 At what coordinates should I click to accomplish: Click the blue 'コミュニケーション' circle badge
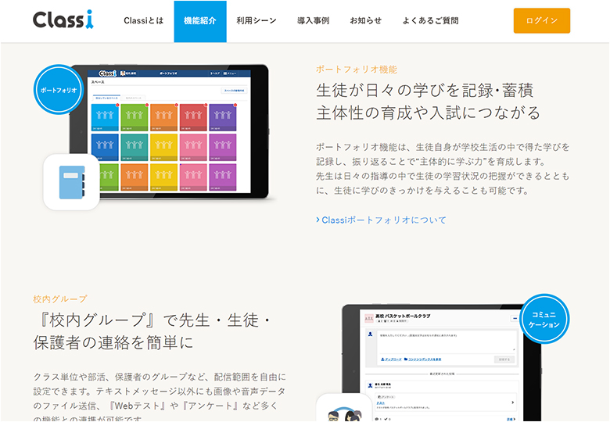544,319
